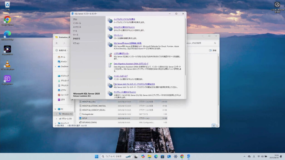The width and height of the screenshot is (285, 160).
Task: Collapse the PC node in Explorer
Action: point(55,109)
